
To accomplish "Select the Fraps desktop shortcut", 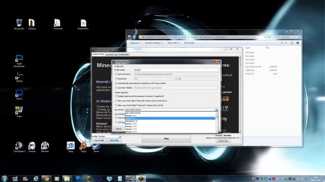I will point(19,112).
